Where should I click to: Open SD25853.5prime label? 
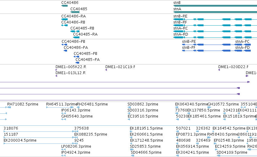[x=145, y=146]
